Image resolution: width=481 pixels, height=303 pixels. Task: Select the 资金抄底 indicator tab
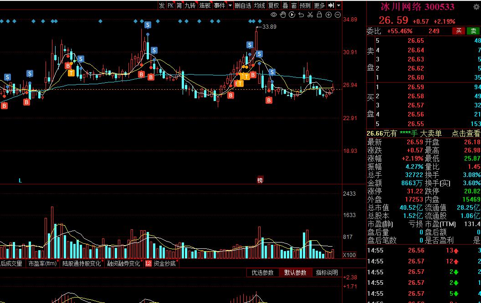click(164, 263)
